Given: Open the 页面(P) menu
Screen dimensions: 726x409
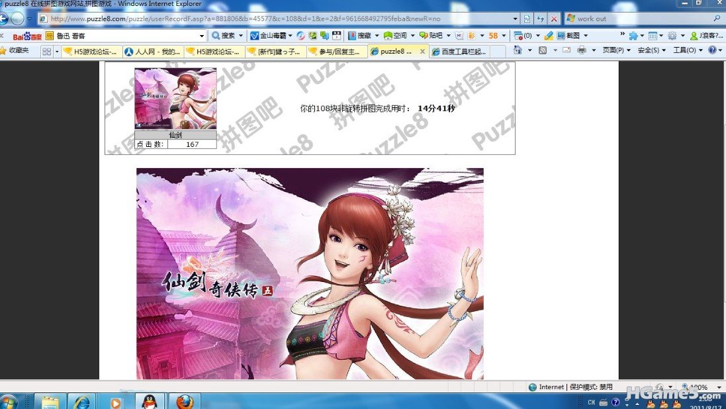Looking at the screenshot, I should coord(615,50).
